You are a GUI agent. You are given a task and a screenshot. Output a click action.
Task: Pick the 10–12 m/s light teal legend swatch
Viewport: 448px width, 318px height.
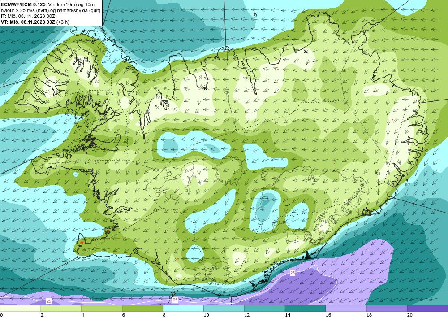point(224,309)
